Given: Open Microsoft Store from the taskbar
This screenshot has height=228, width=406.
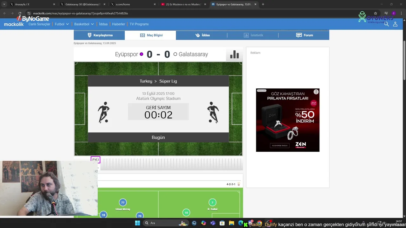Looking at the screenshot, I should click(x=222, y=223).
